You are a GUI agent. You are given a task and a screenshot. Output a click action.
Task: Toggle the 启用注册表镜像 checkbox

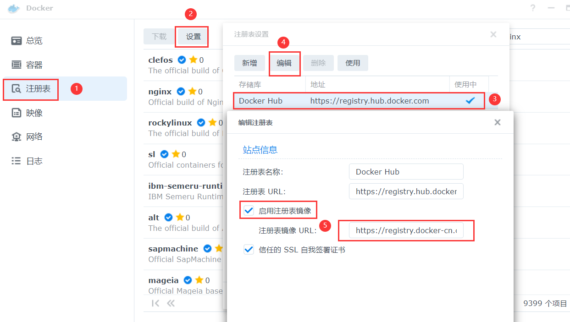tap(249, 211)
